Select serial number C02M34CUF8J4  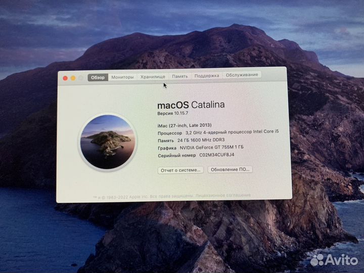(217, 155)
